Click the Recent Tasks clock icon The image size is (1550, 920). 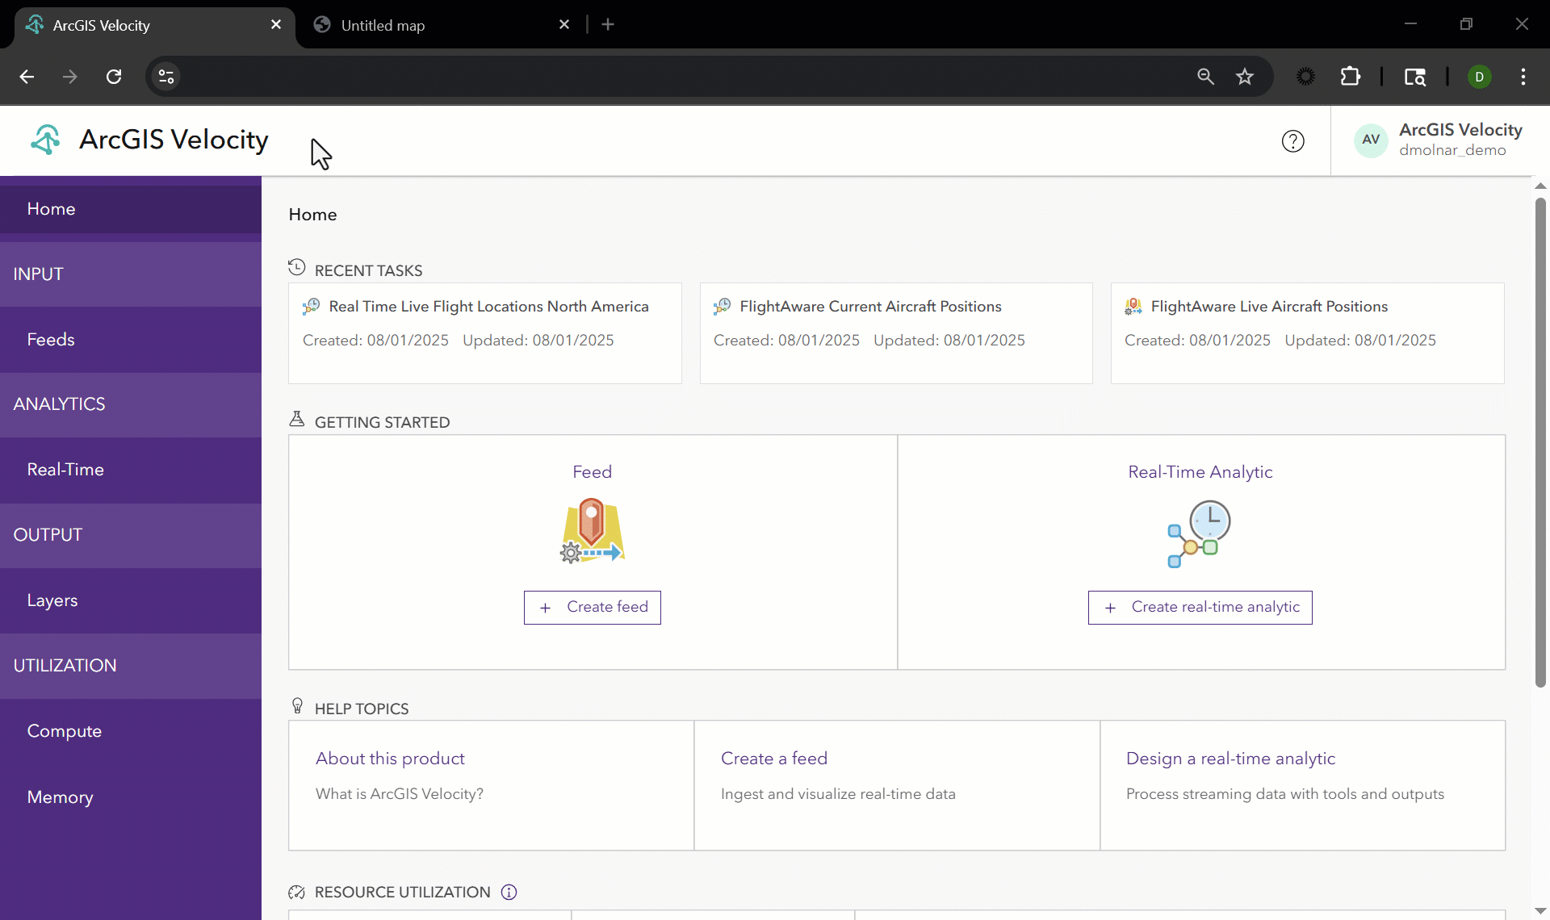pyautogui.click(x=296, y=267)
